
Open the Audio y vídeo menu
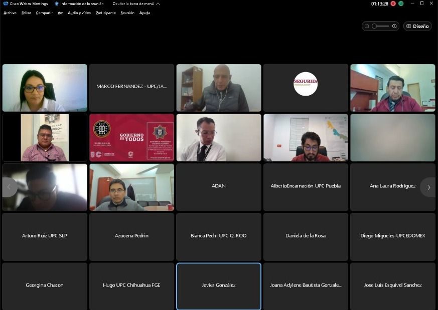point(79,13)
